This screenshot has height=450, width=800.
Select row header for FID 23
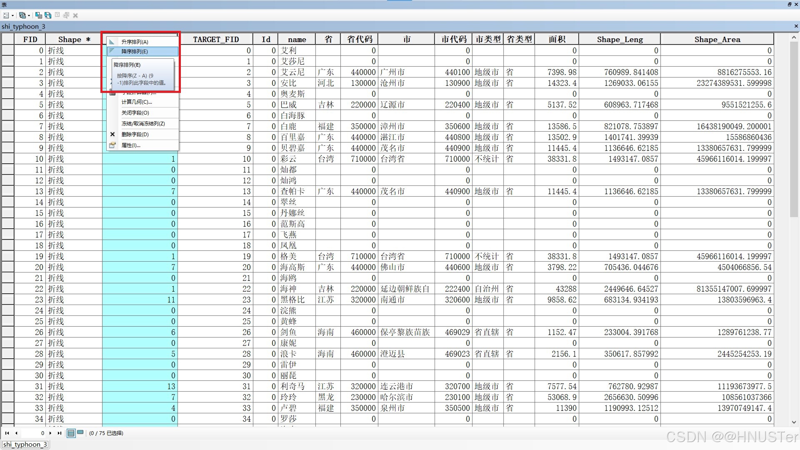(x=8, y=300)
